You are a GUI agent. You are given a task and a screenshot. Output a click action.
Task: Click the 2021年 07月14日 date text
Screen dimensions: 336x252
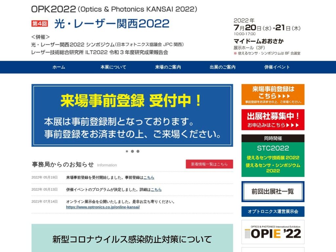(x=45, y=202)
